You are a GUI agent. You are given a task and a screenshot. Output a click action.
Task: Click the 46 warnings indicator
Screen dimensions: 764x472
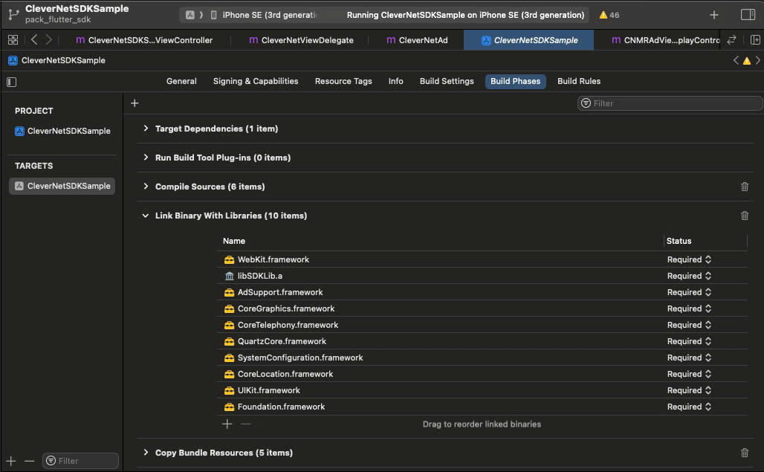click(x=609, y=15)
